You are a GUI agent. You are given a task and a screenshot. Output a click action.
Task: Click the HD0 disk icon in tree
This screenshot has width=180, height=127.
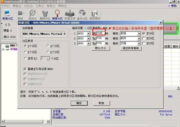7,46
